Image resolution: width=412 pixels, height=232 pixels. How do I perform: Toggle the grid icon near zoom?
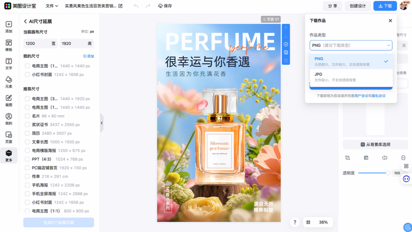click(308, 222)
